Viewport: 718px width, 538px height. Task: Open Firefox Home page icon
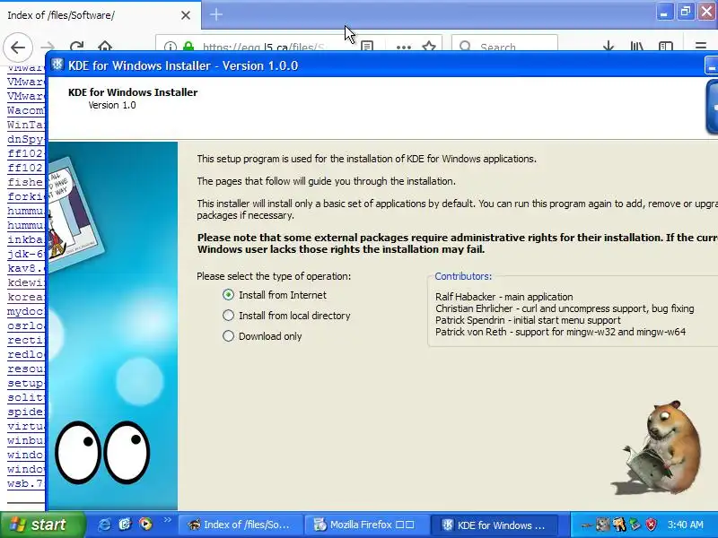pos(105,47)
